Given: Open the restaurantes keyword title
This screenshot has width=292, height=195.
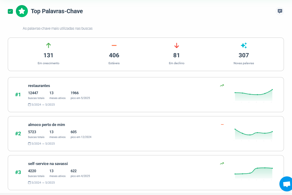Looking at the screenshot, I should (x=39, y=86).
